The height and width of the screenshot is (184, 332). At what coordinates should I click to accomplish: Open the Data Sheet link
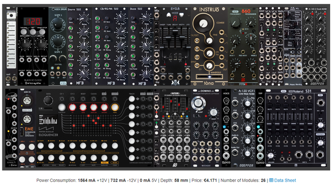(285, 180)
